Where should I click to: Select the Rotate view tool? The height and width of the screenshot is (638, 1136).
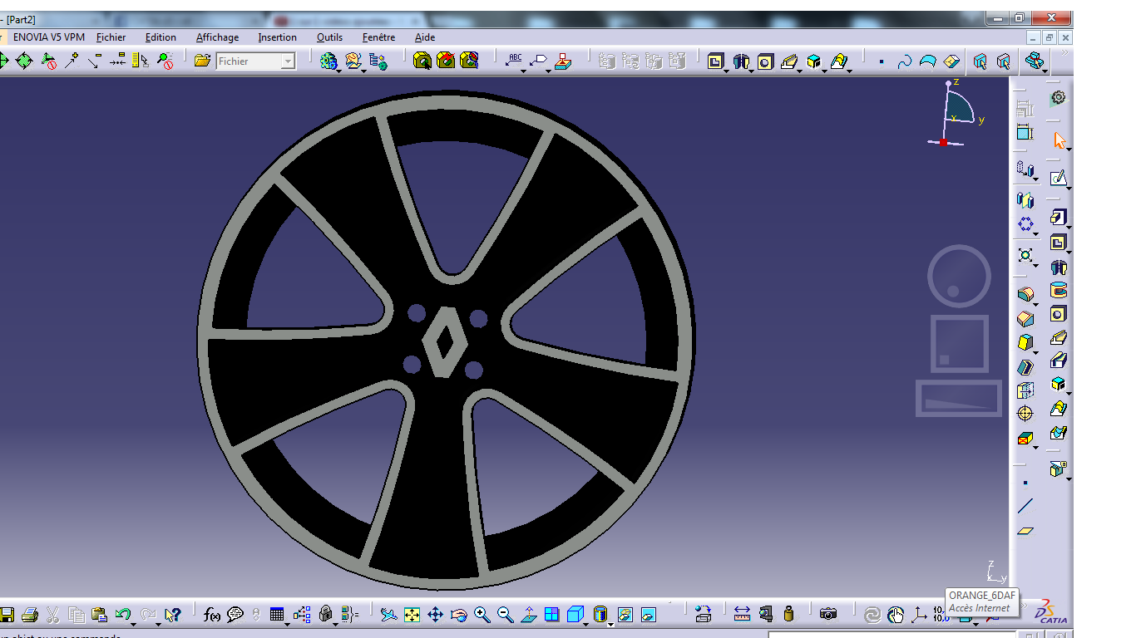[x=458, y=615]
